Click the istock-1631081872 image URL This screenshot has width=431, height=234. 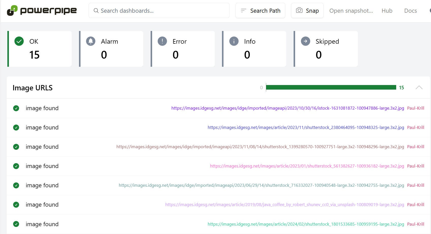click(288, 108)
